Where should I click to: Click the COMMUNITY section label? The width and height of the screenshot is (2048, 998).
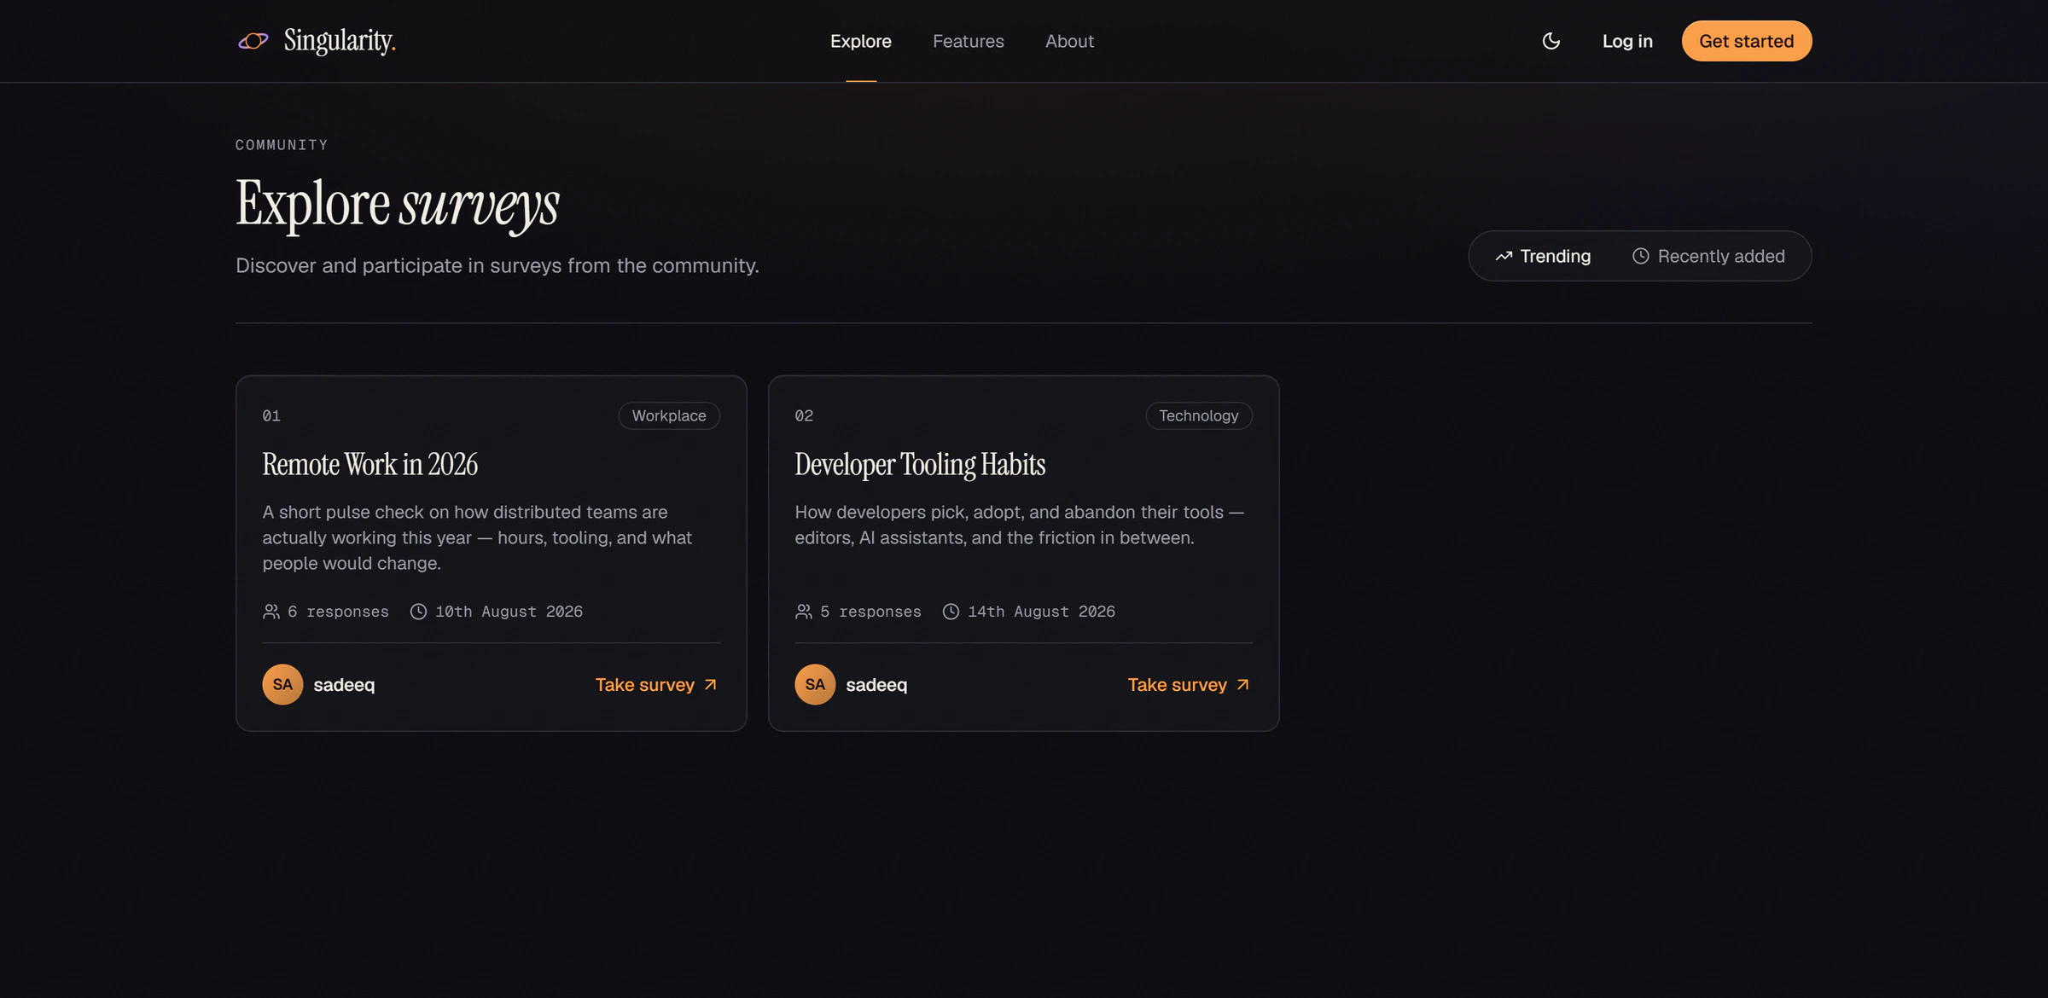tap(282, 145)
